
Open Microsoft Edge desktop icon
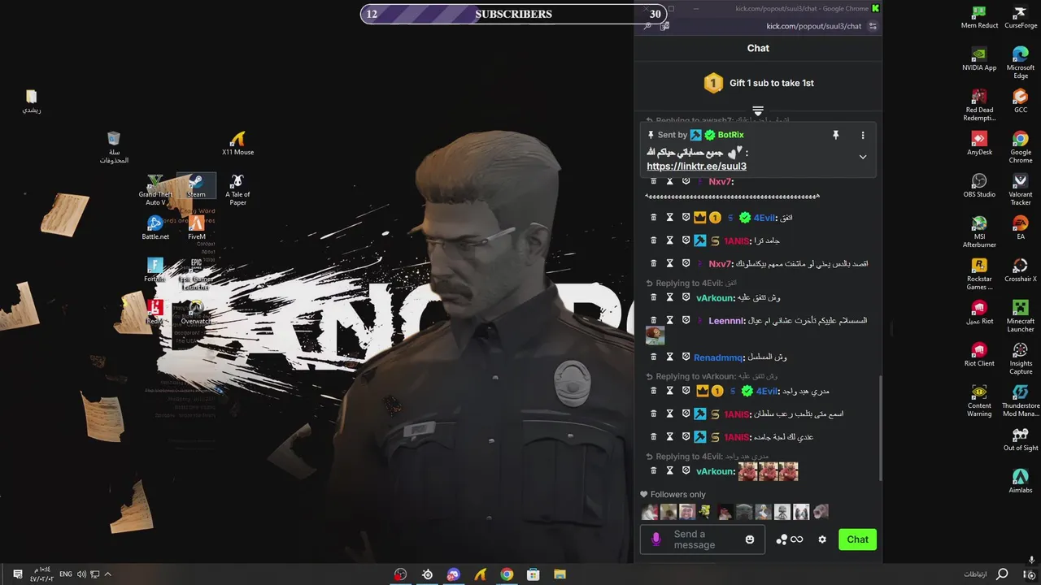coord(1021,63)
